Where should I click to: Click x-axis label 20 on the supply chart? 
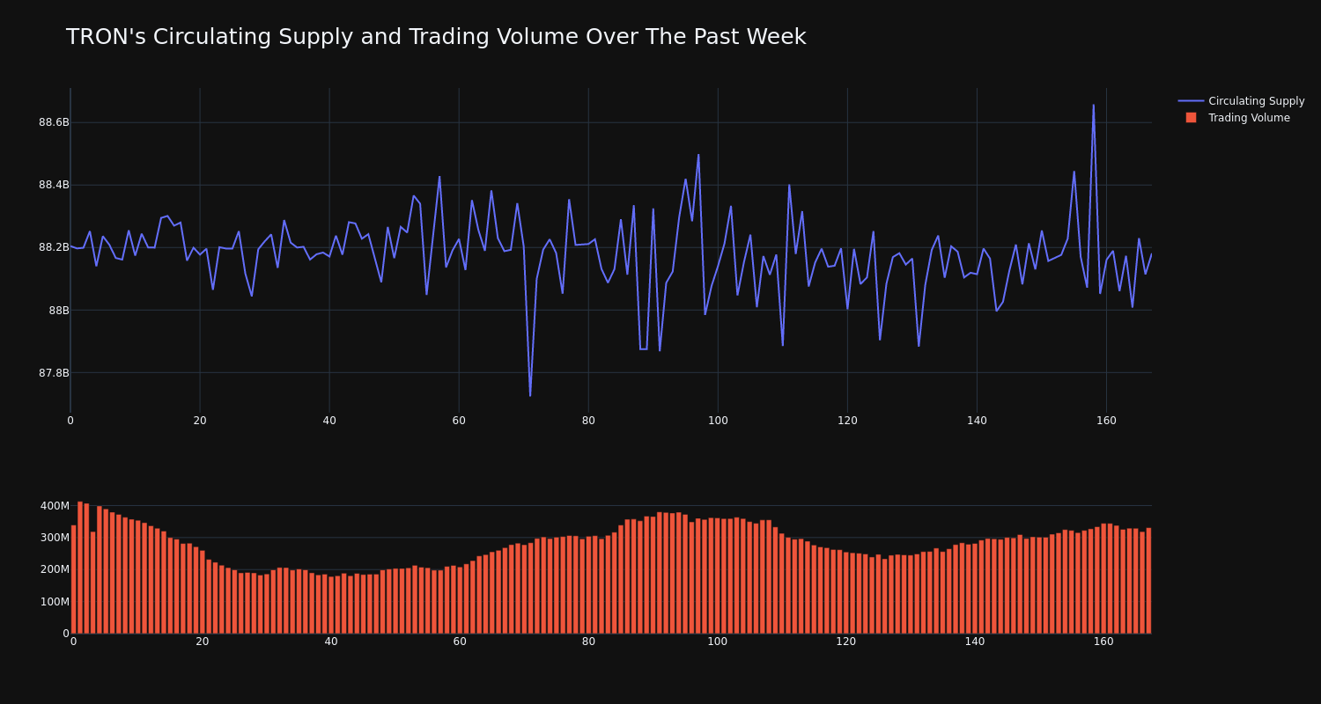click(200, 421)
